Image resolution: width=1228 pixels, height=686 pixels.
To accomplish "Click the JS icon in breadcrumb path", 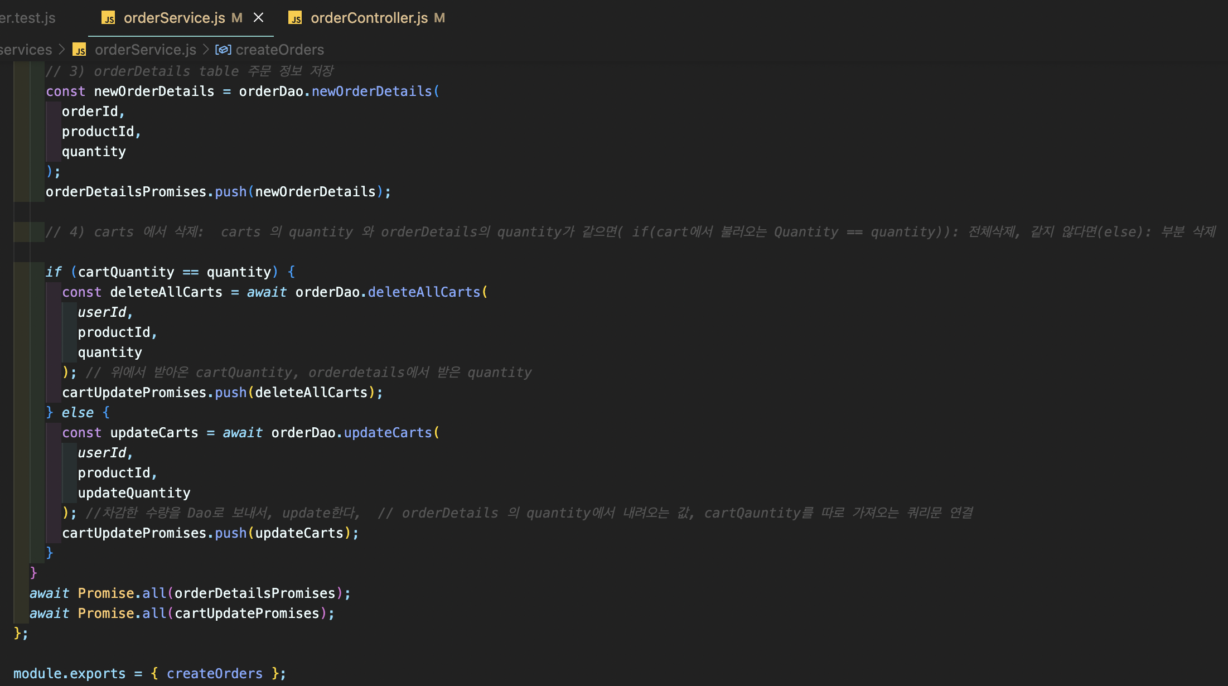I will pyautogui.click(x=80, y=50).
